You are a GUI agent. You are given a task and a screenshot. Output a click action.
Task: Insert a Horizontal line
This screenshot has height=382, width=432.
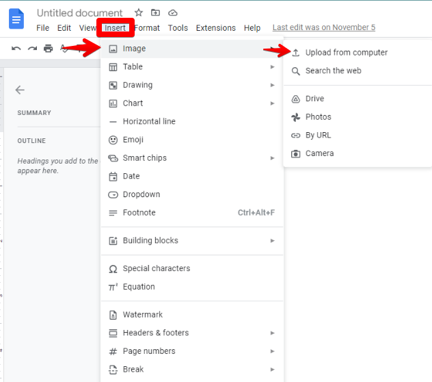pyautogui.click(x=149, y=122)
